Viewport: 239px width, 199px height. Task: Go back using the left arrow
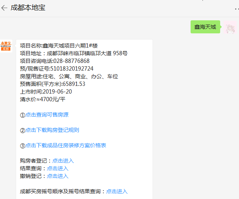click(x=4, y=8)
